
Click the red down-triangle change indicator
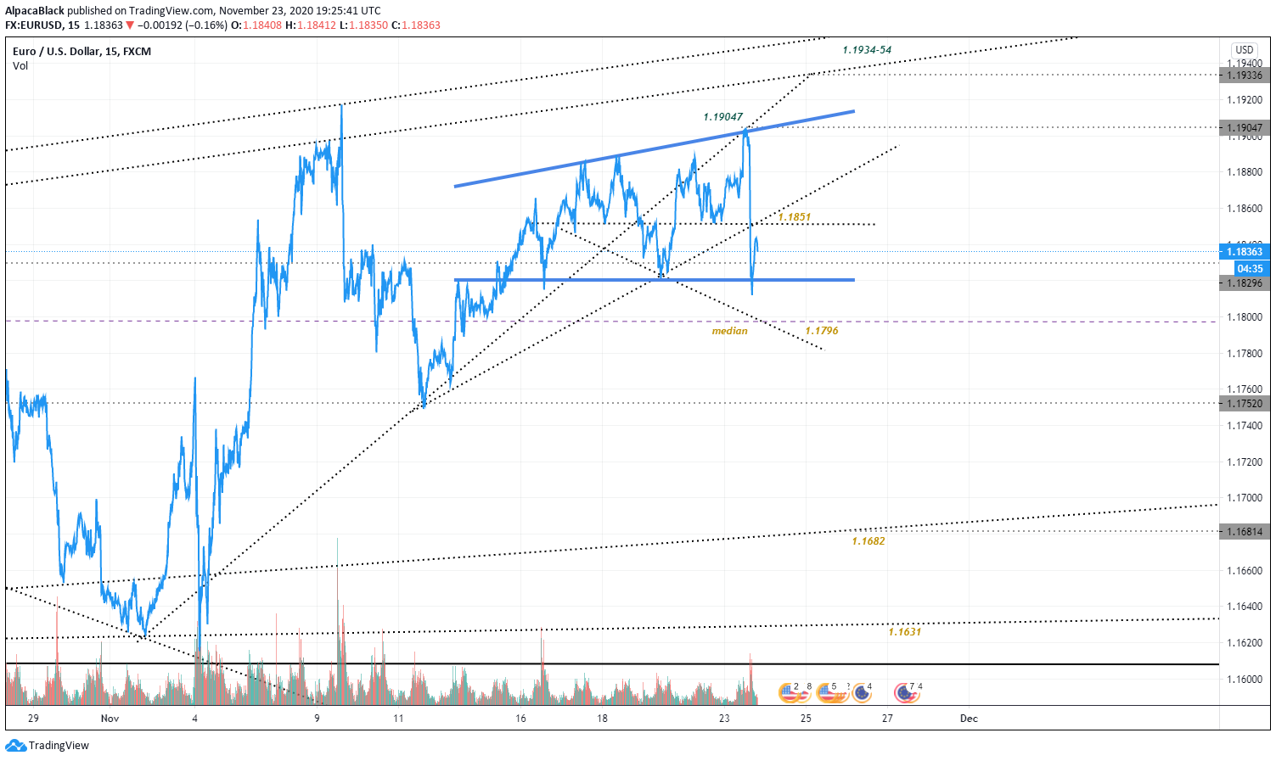point(130,25)
